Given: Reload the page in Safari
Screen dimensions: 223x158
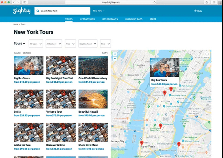Looking at the screenshot, I should pyautogui.click(x=154, y=2).
